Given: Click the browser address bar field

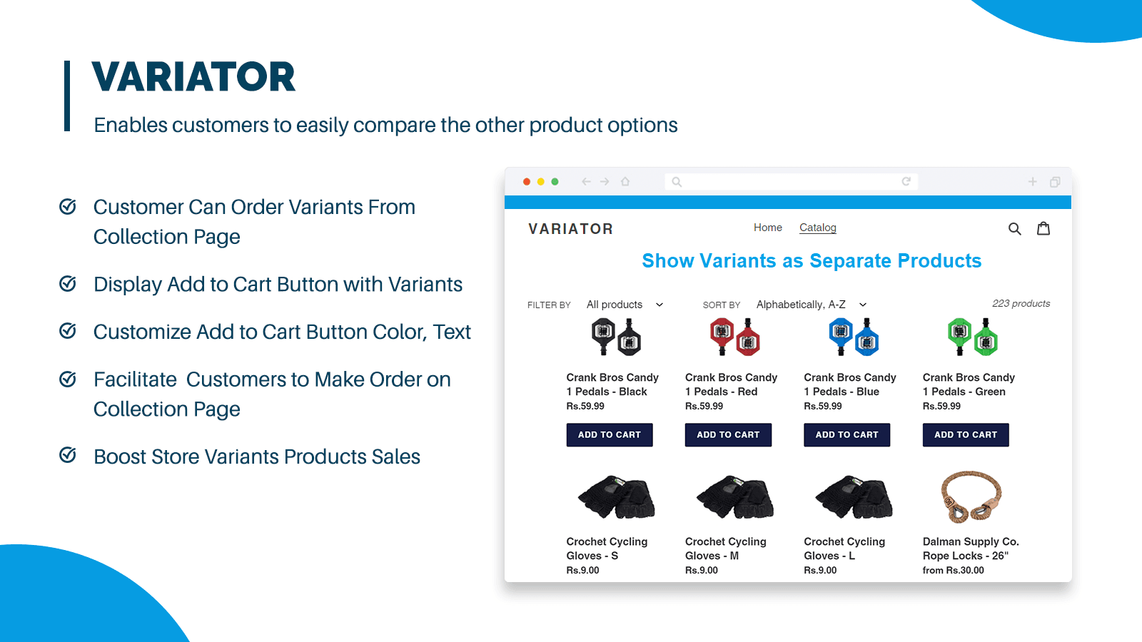Looking at the screenshot, I should (x=789, y=182).
